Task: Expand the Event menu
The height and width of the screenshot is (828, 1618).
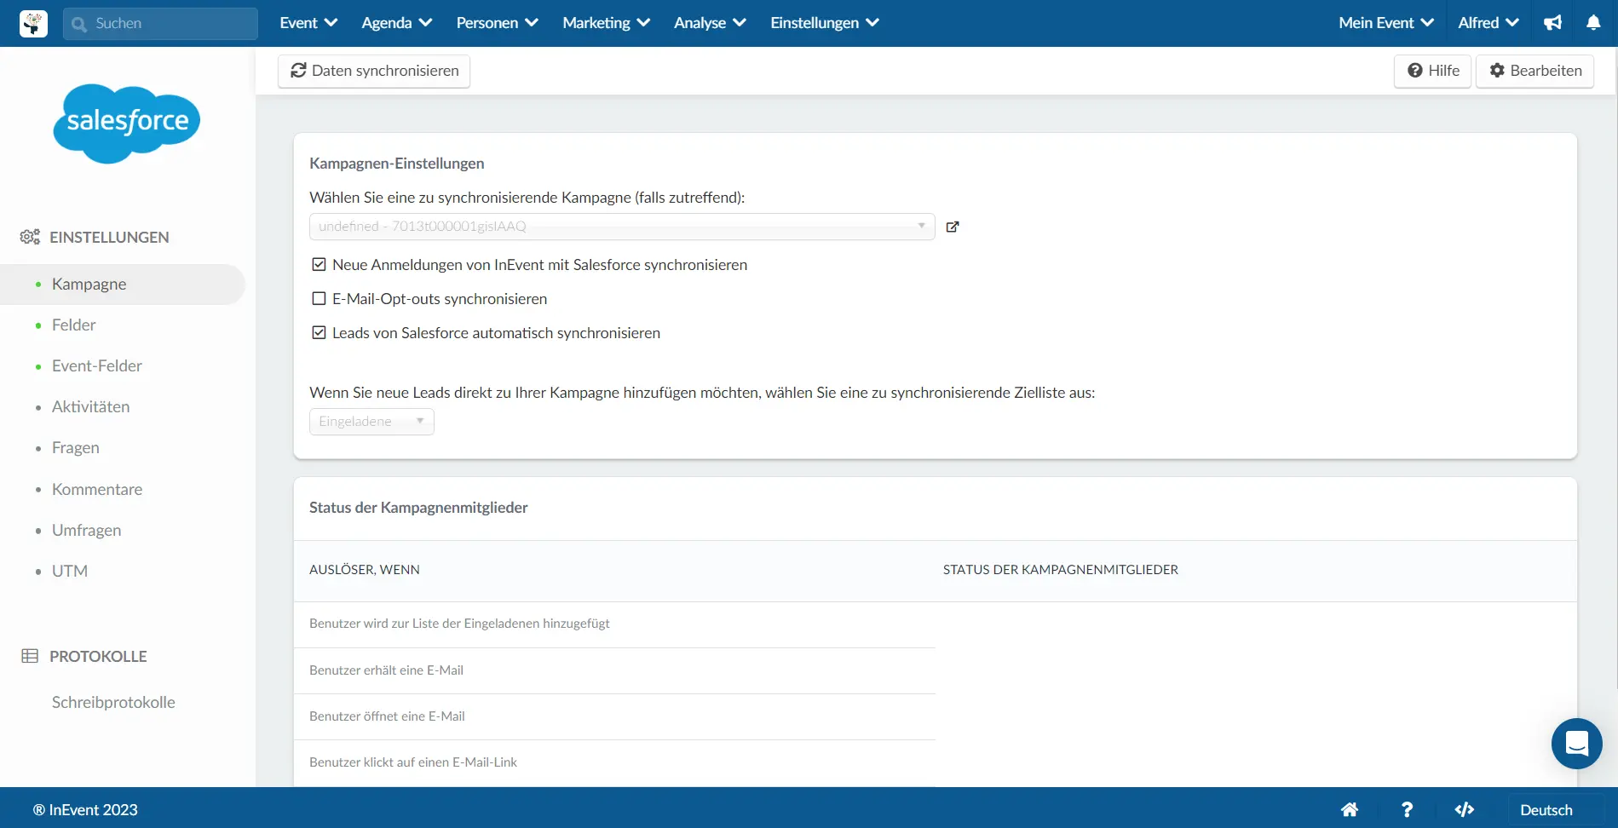Action: click(308, 23)
